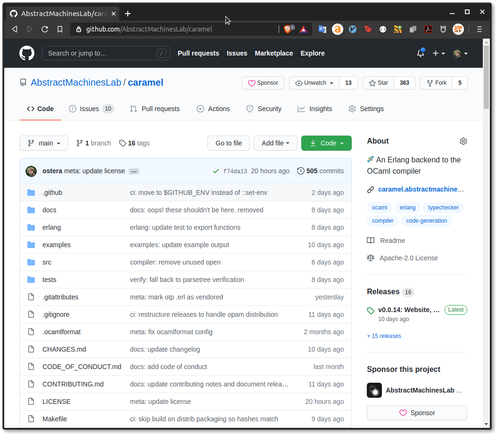The image size is (496, 434).
Task: Click Go to file button
Action: (x=229, y=143)
